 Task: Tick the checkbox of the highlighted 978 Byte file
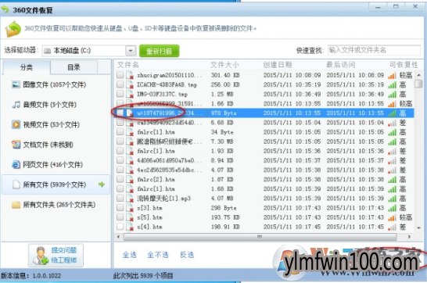click(120, 113)
